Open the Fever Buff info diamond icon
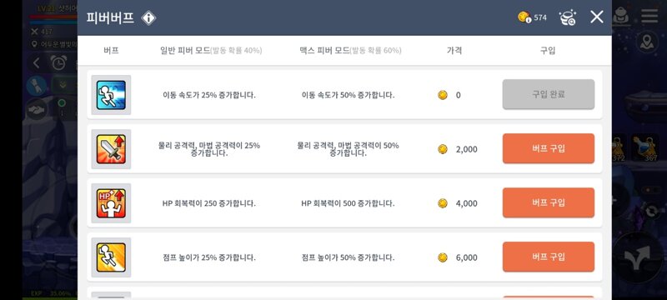 [148, 17]
